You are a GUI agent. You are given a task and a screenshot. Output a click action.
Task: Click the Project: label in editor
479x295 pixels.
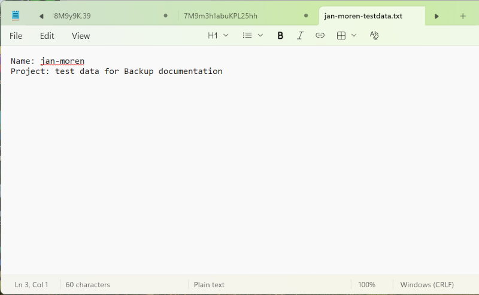pyautogui.click(x=30, y=71)
